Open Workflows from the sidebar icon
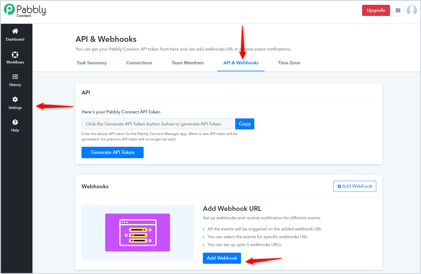The width and height of the screenshot is (421, 274). pos(15,54)
